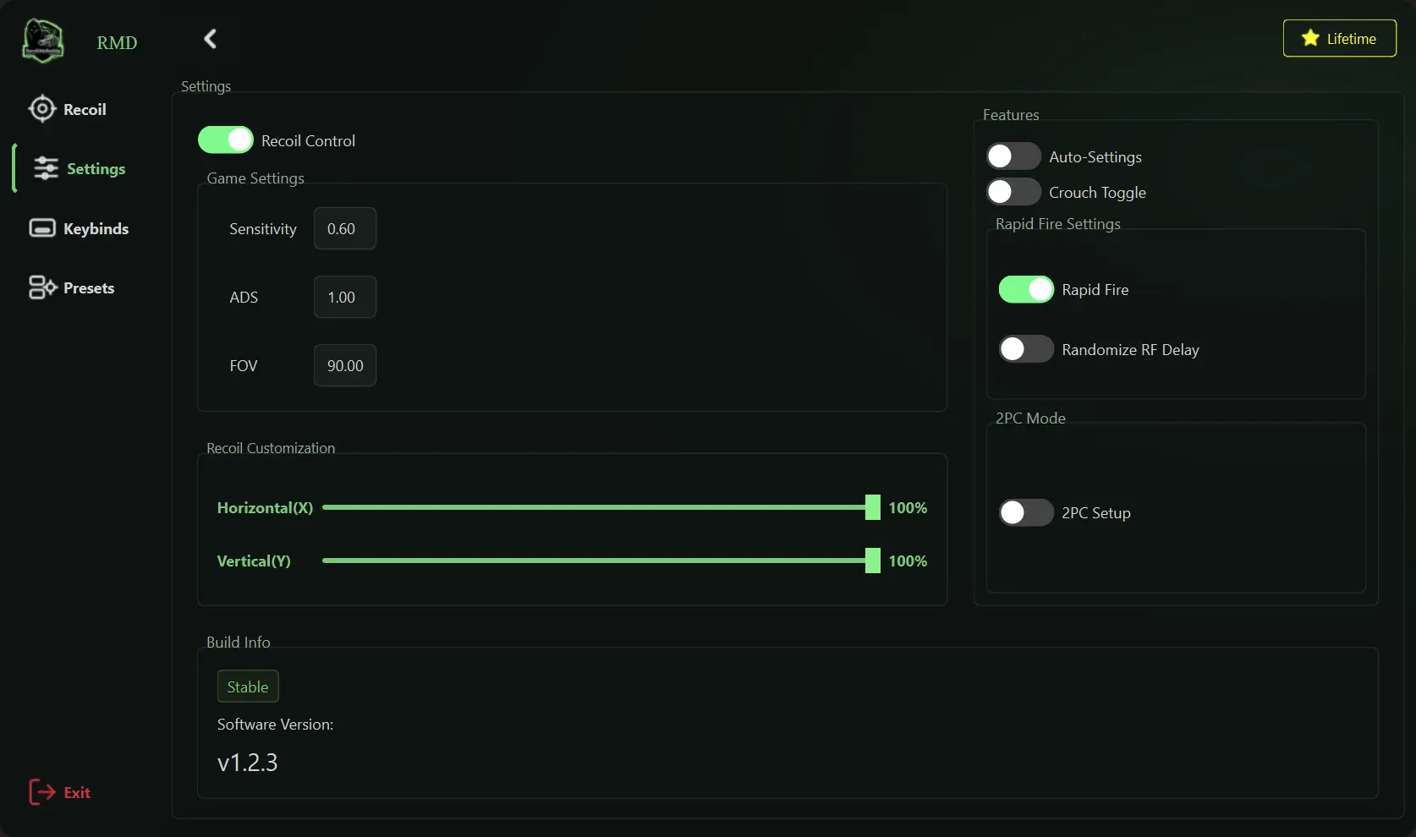Click the RMD logo image
This screenshot has height=837, width=1416.
click(41, 40)
